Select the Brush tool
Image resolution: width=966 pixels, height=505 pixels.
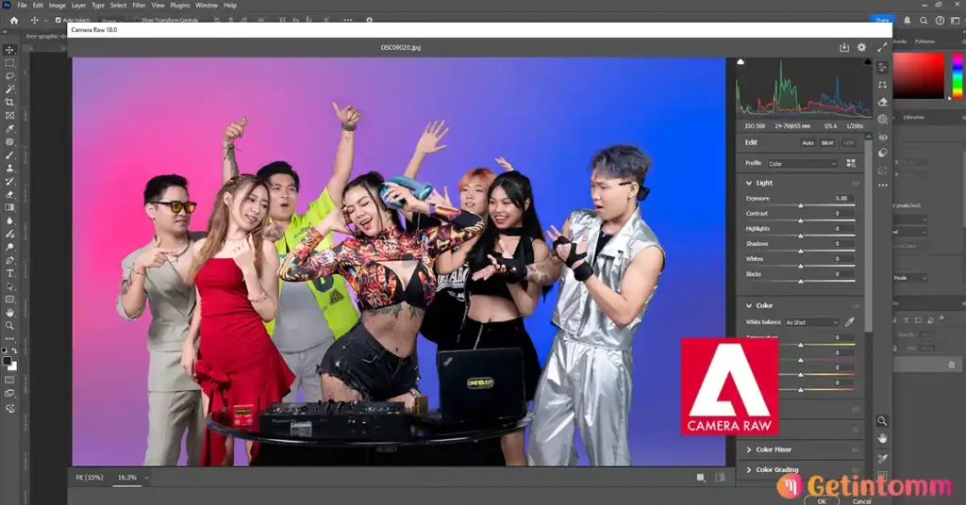9,155
